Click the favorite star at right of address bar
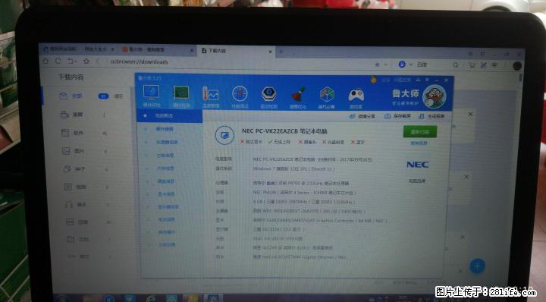This screenshot has height=302, width=546. tap(377, 64)
